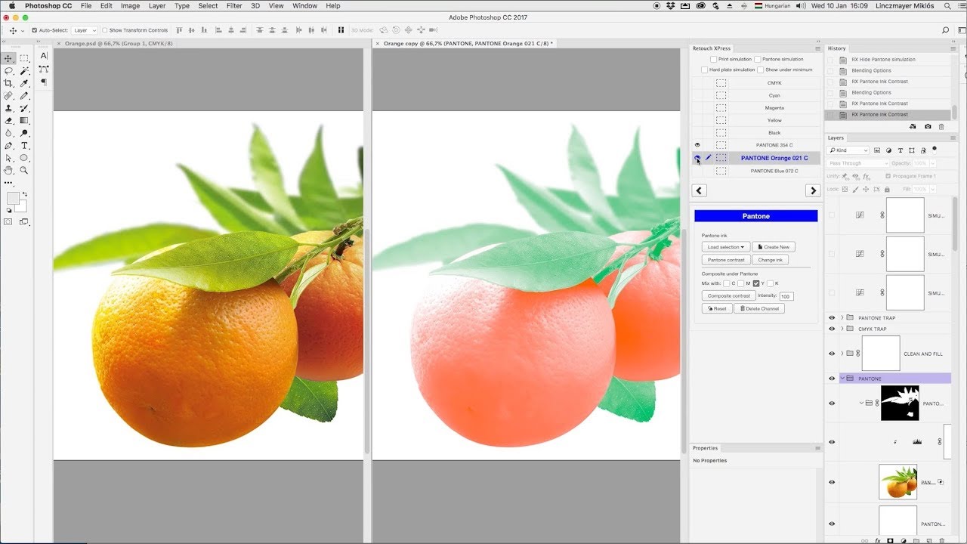Select the Crop tool

pos(9,83)
